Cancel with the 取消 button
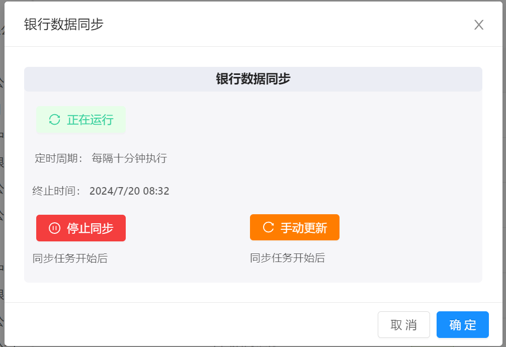The height and width of the screenshot is (347, 506). (403, 325)
